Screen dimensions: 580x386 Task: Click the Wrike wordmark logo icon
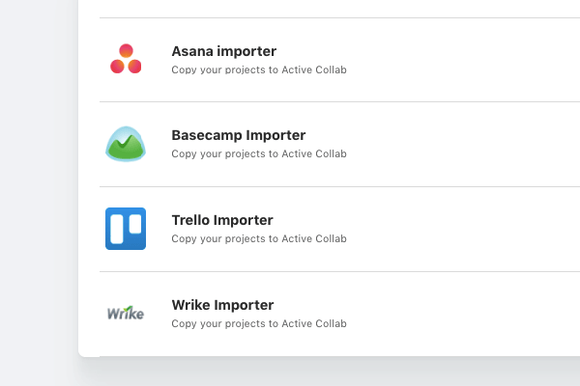point(126,313)
